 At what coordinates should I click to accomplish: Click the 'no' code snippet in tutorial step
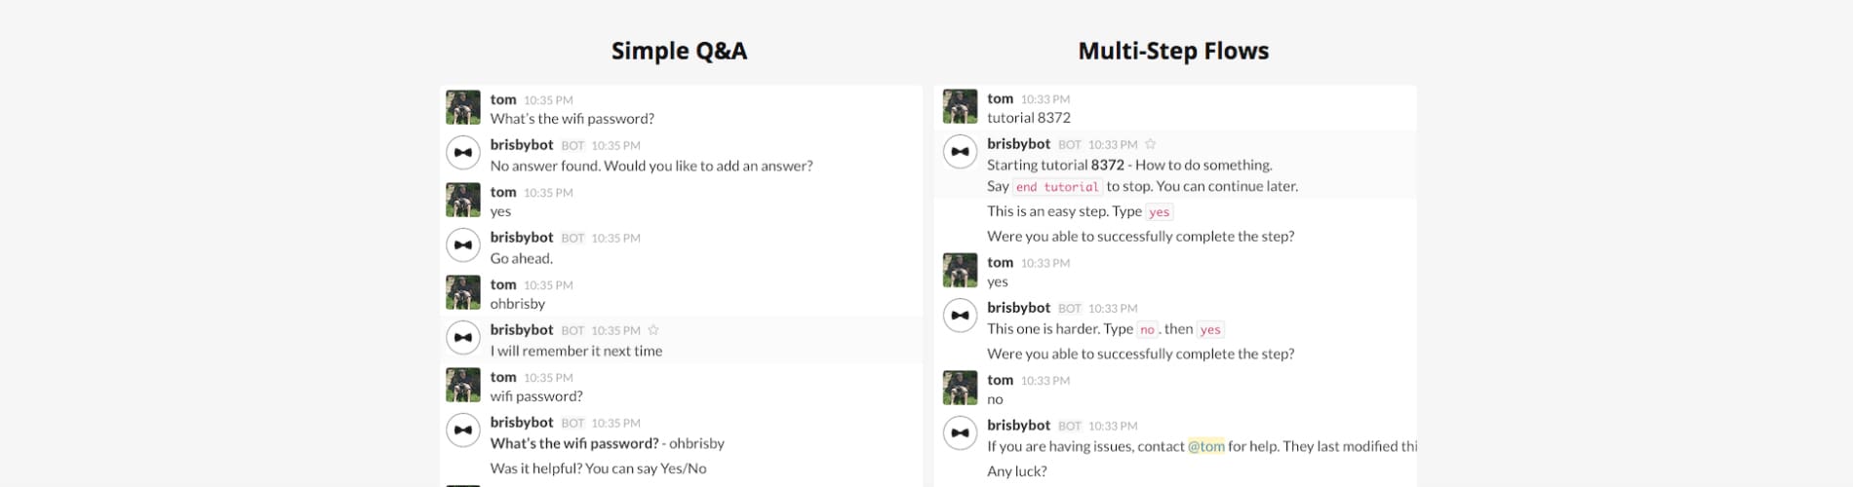click(1147, 330)
